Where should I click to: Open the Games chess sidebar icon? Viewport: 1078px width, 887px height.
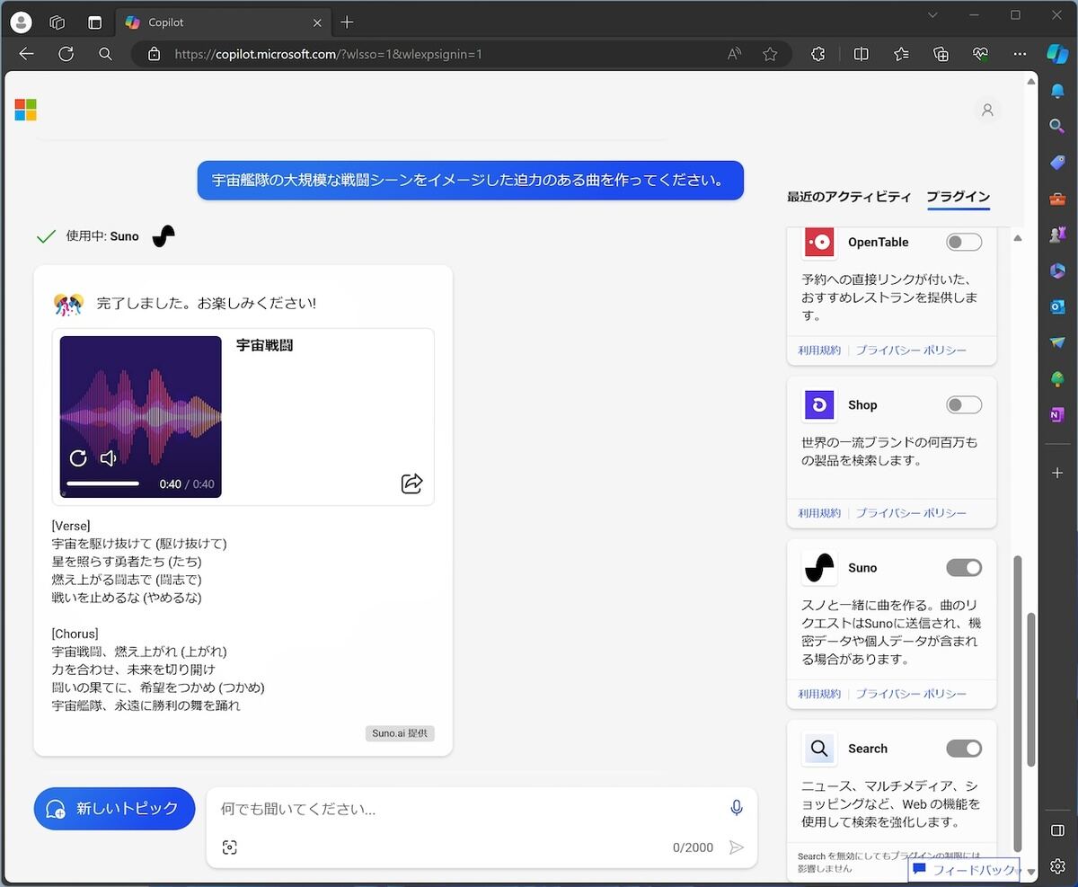[1057, 234]
